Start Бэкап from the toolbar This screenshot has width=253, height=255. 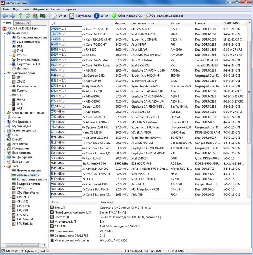(x=101, y=16)
